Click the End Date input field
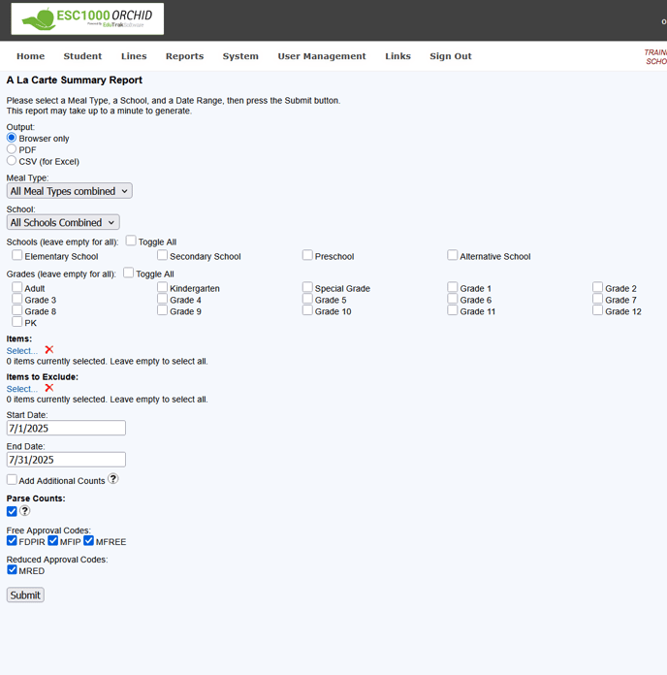 pyautogui.click(x=66, y=460)
